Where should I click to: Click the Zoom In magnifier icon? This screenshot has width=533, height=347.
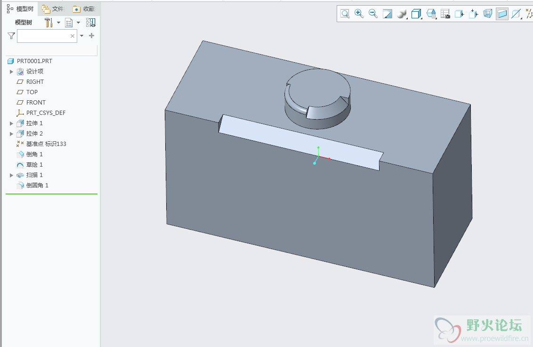[359, 14]
